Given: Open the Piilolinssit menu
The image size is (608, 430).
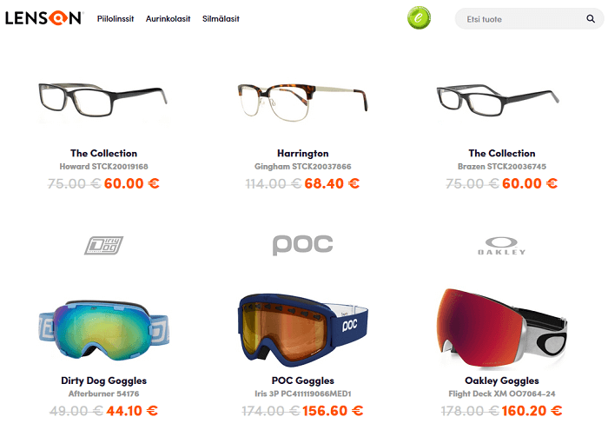Looking at the screenshot, I should click(116, 18).
